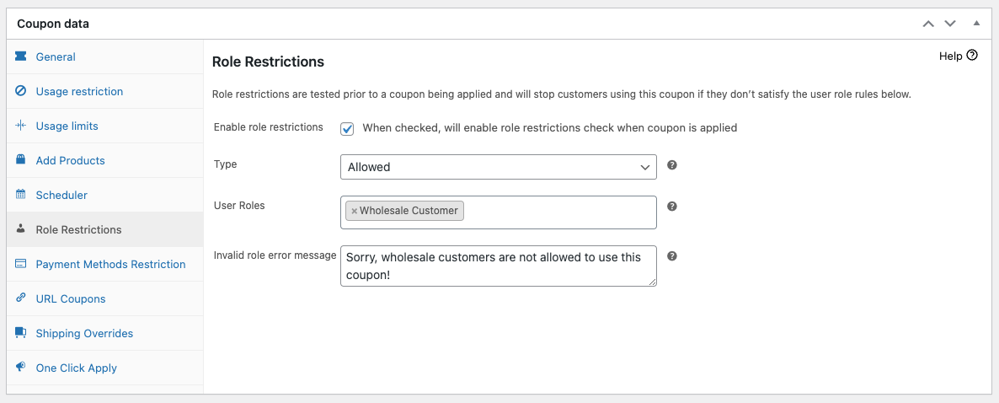Image resolution: width=999 pixels, height=403 pixels.
Task: Collapse the Coupon data panel
Action: (x=977, y=24)
